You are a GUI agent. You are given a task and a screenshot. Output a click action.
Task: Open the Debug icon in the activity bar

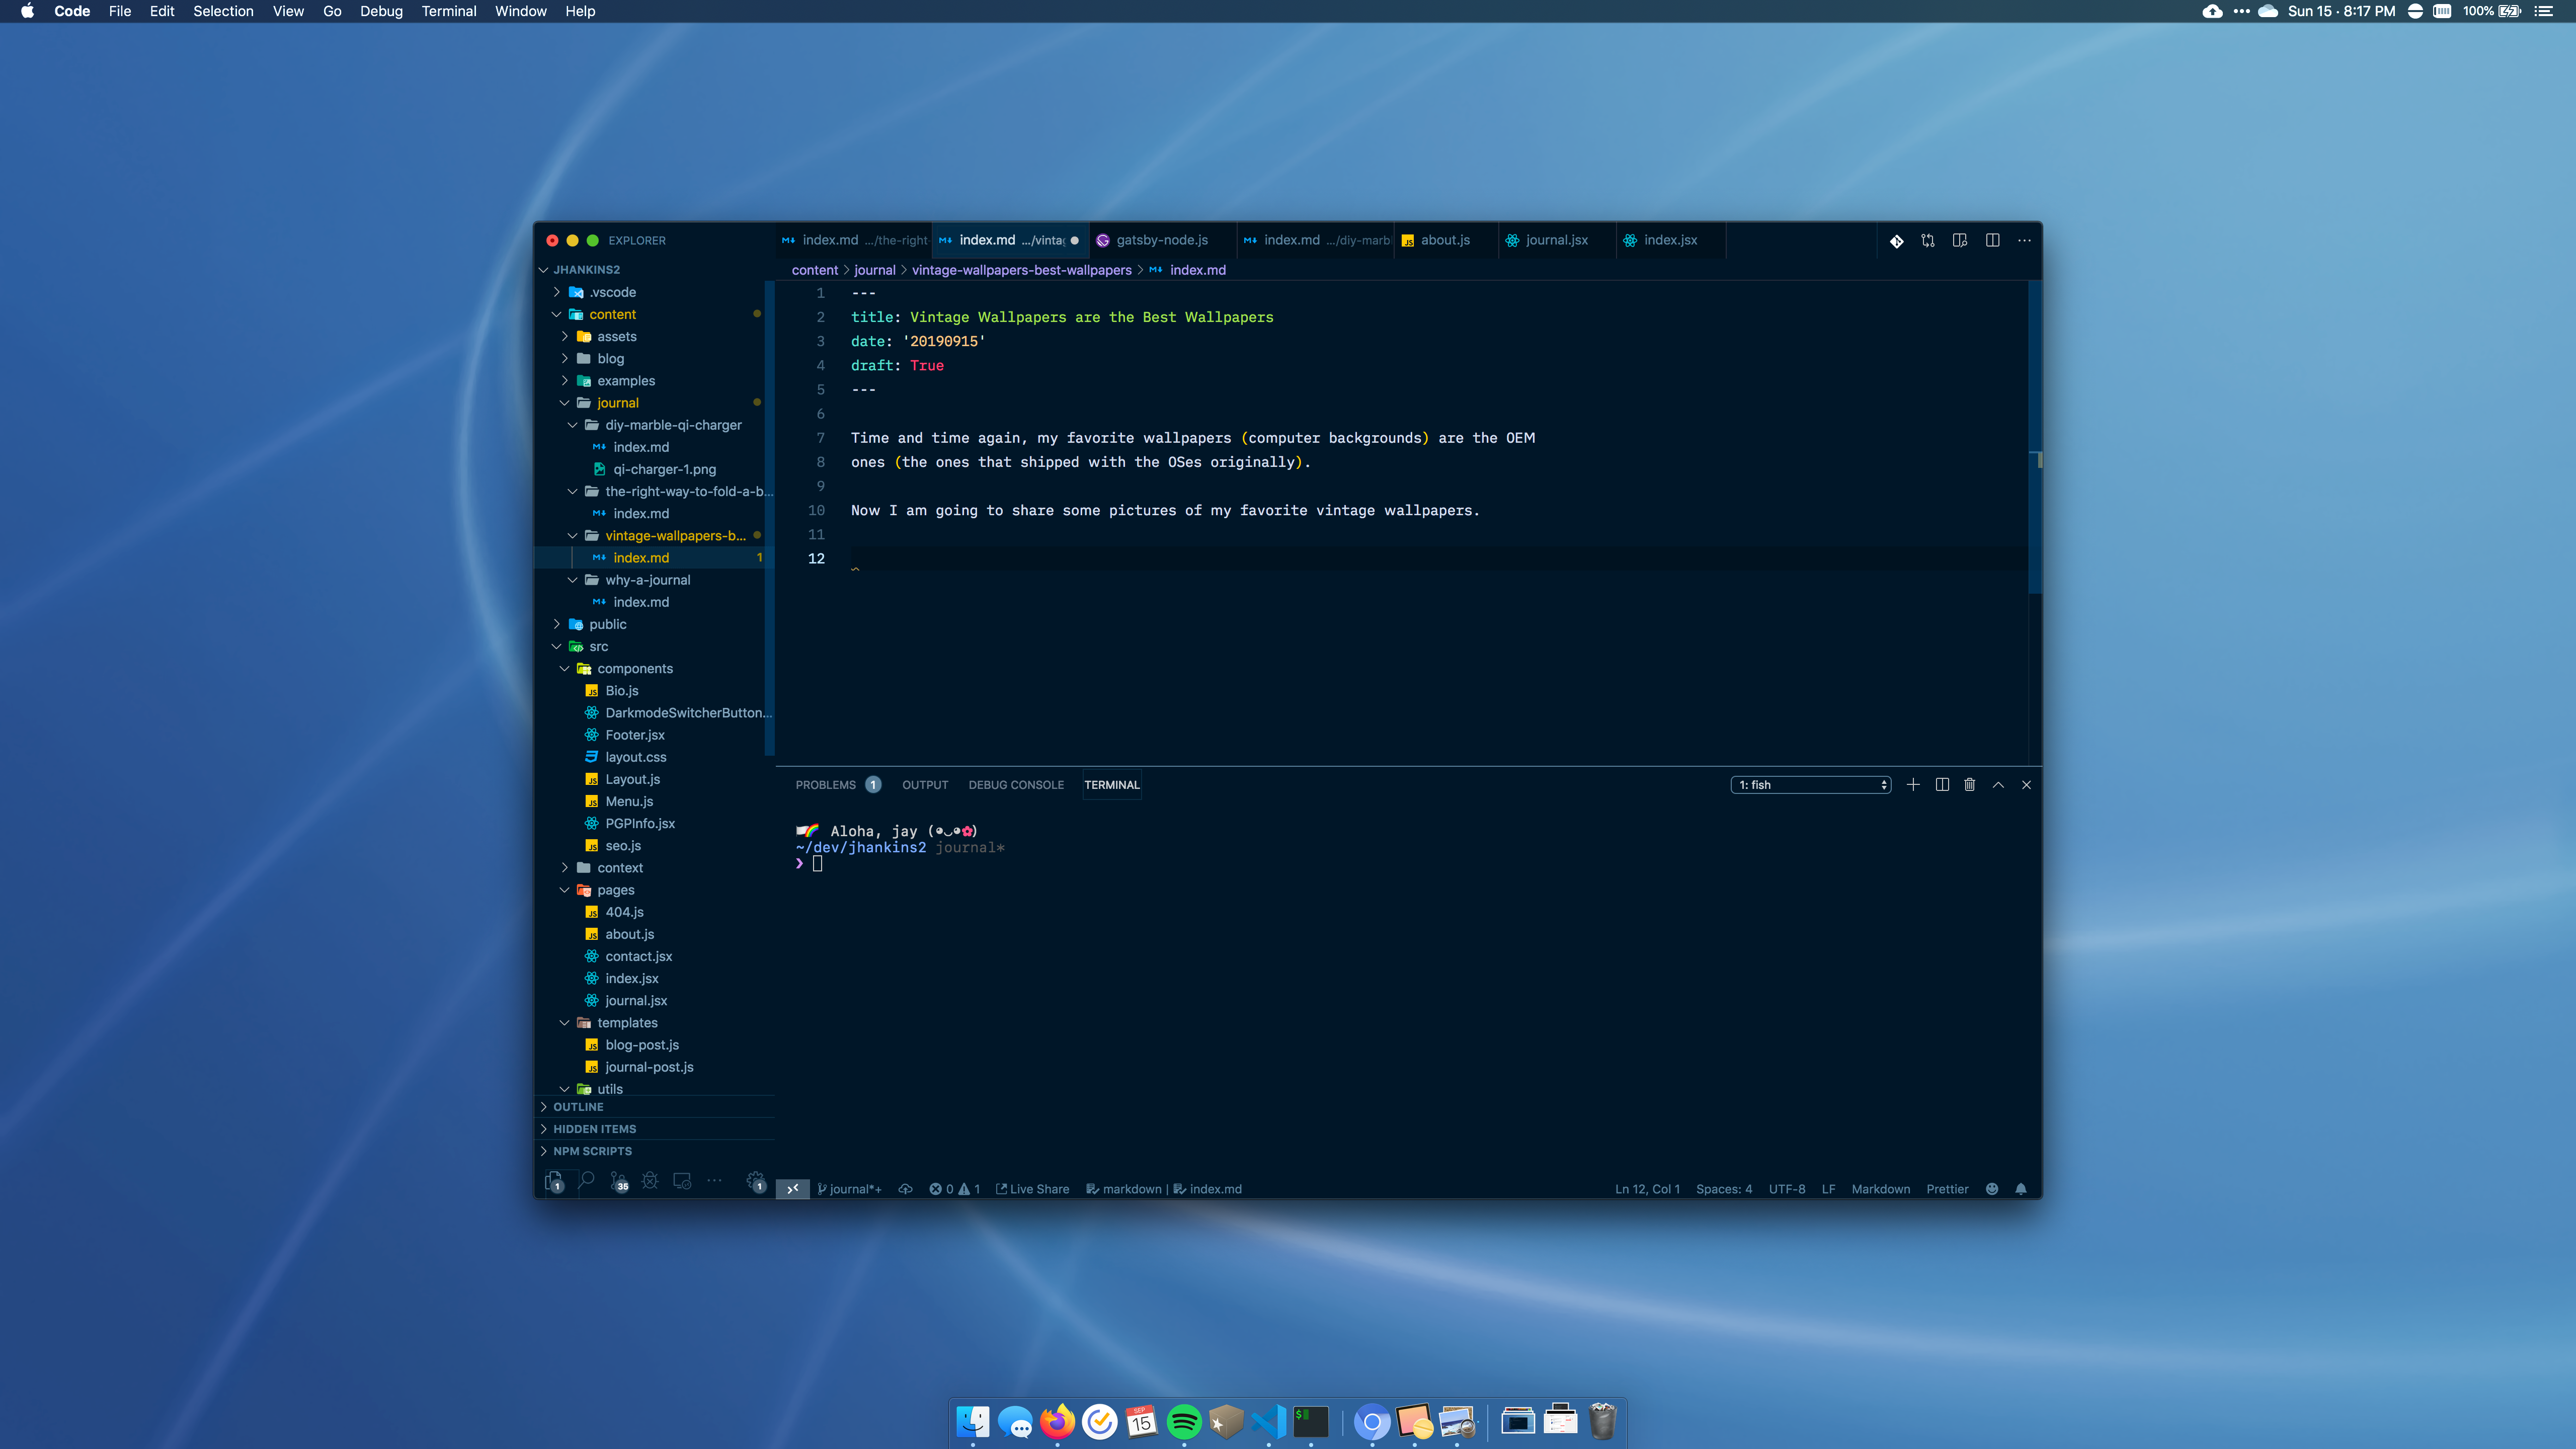pos(650,1181)
